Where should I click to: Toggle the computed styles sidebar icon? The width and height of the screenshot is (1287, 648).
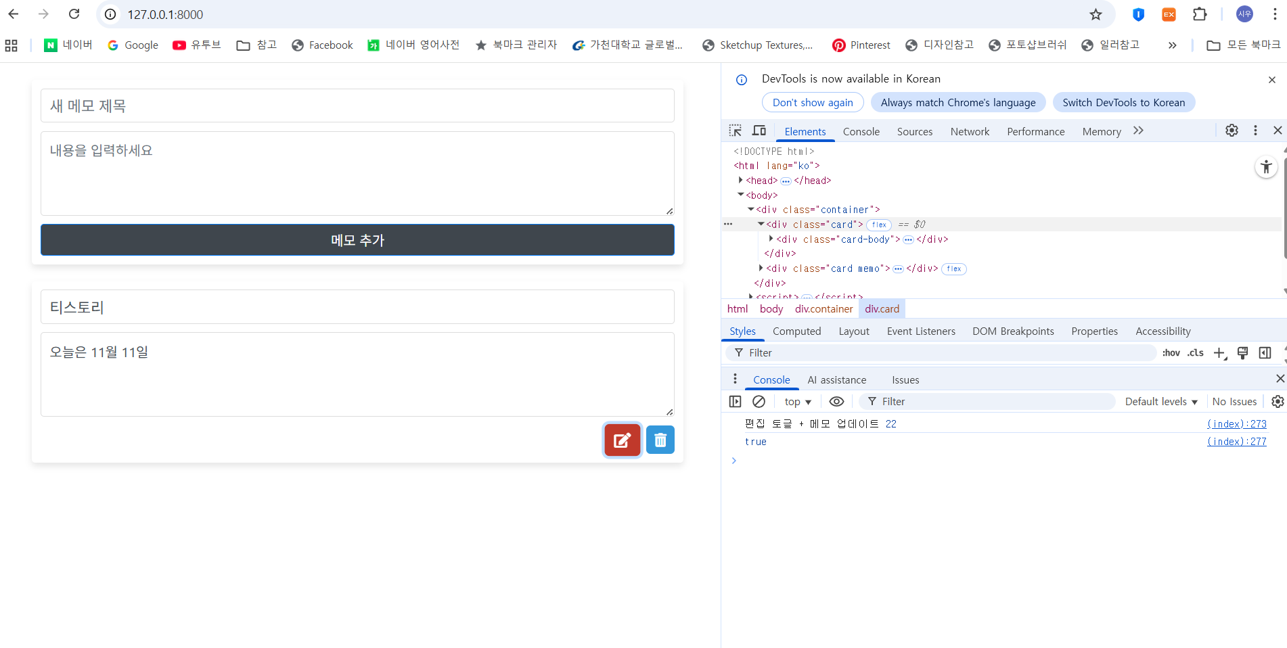(x=1265, y=353)
